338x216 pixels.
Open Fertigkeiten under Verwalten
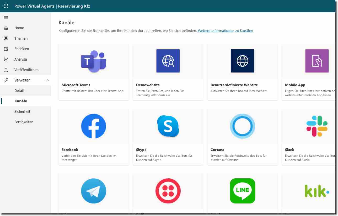coord(24,122)
